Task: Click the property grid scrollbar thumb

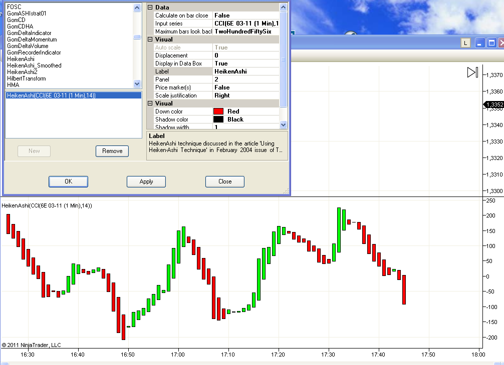Action: [283, 59]
